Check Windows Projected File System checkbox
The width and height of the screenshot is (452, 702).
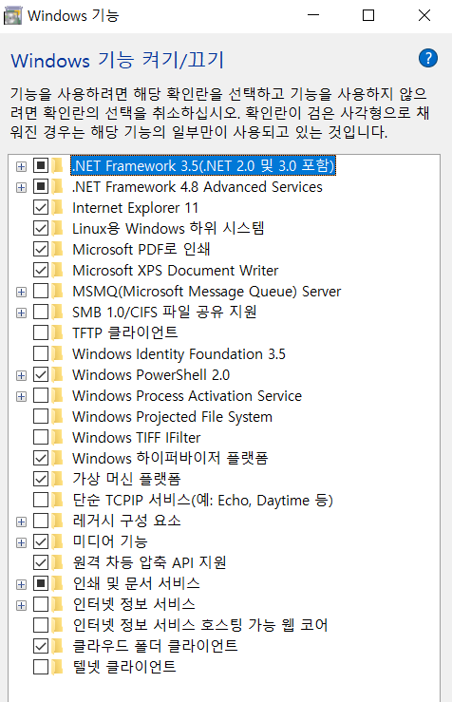pos(41,416)
